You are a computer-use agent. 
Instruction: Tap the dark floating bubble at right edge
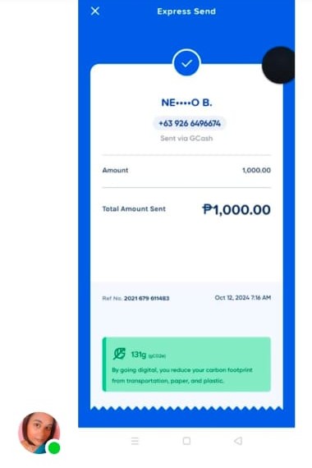[x=278, y=65]
